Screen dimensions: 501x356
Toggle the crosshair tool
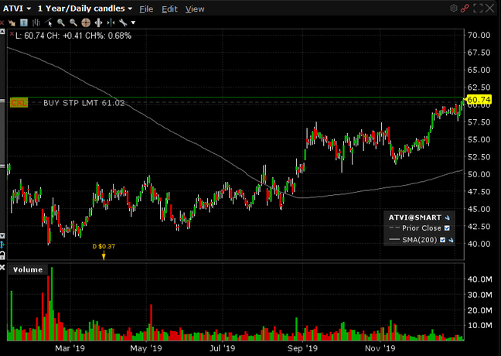pos(86,22)
